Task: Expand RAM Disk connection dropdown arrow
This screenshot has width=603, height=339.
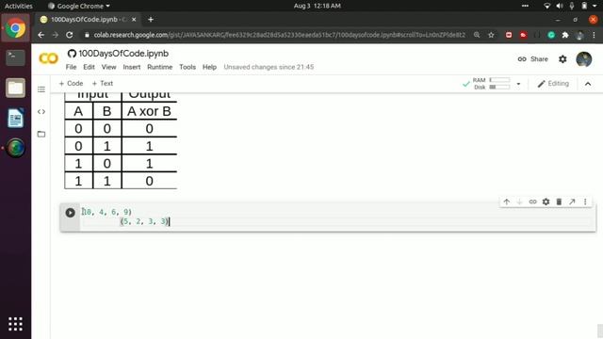Action: click(x=518, y=84)
